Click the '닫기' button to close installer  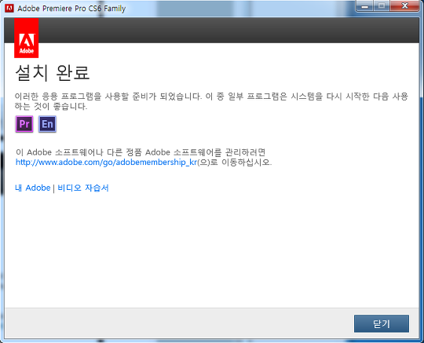point(382,323)
